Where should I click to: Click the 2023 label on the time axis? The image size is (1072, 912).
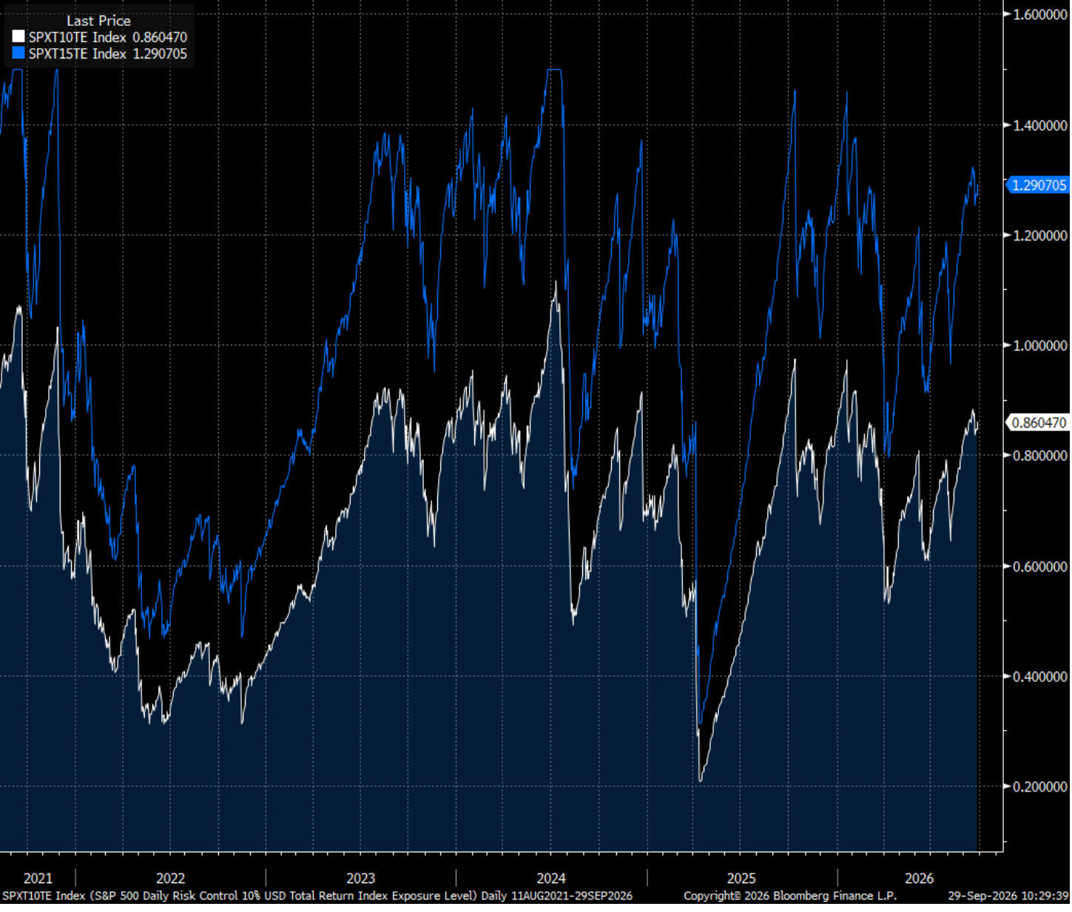tap(360, 879)
